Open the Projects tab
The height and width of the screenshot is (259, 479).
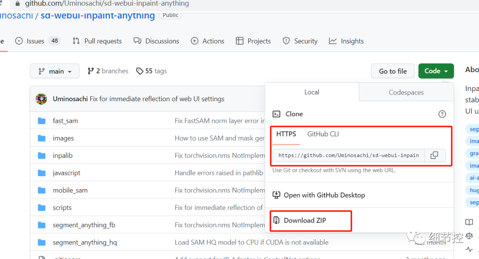253,41
